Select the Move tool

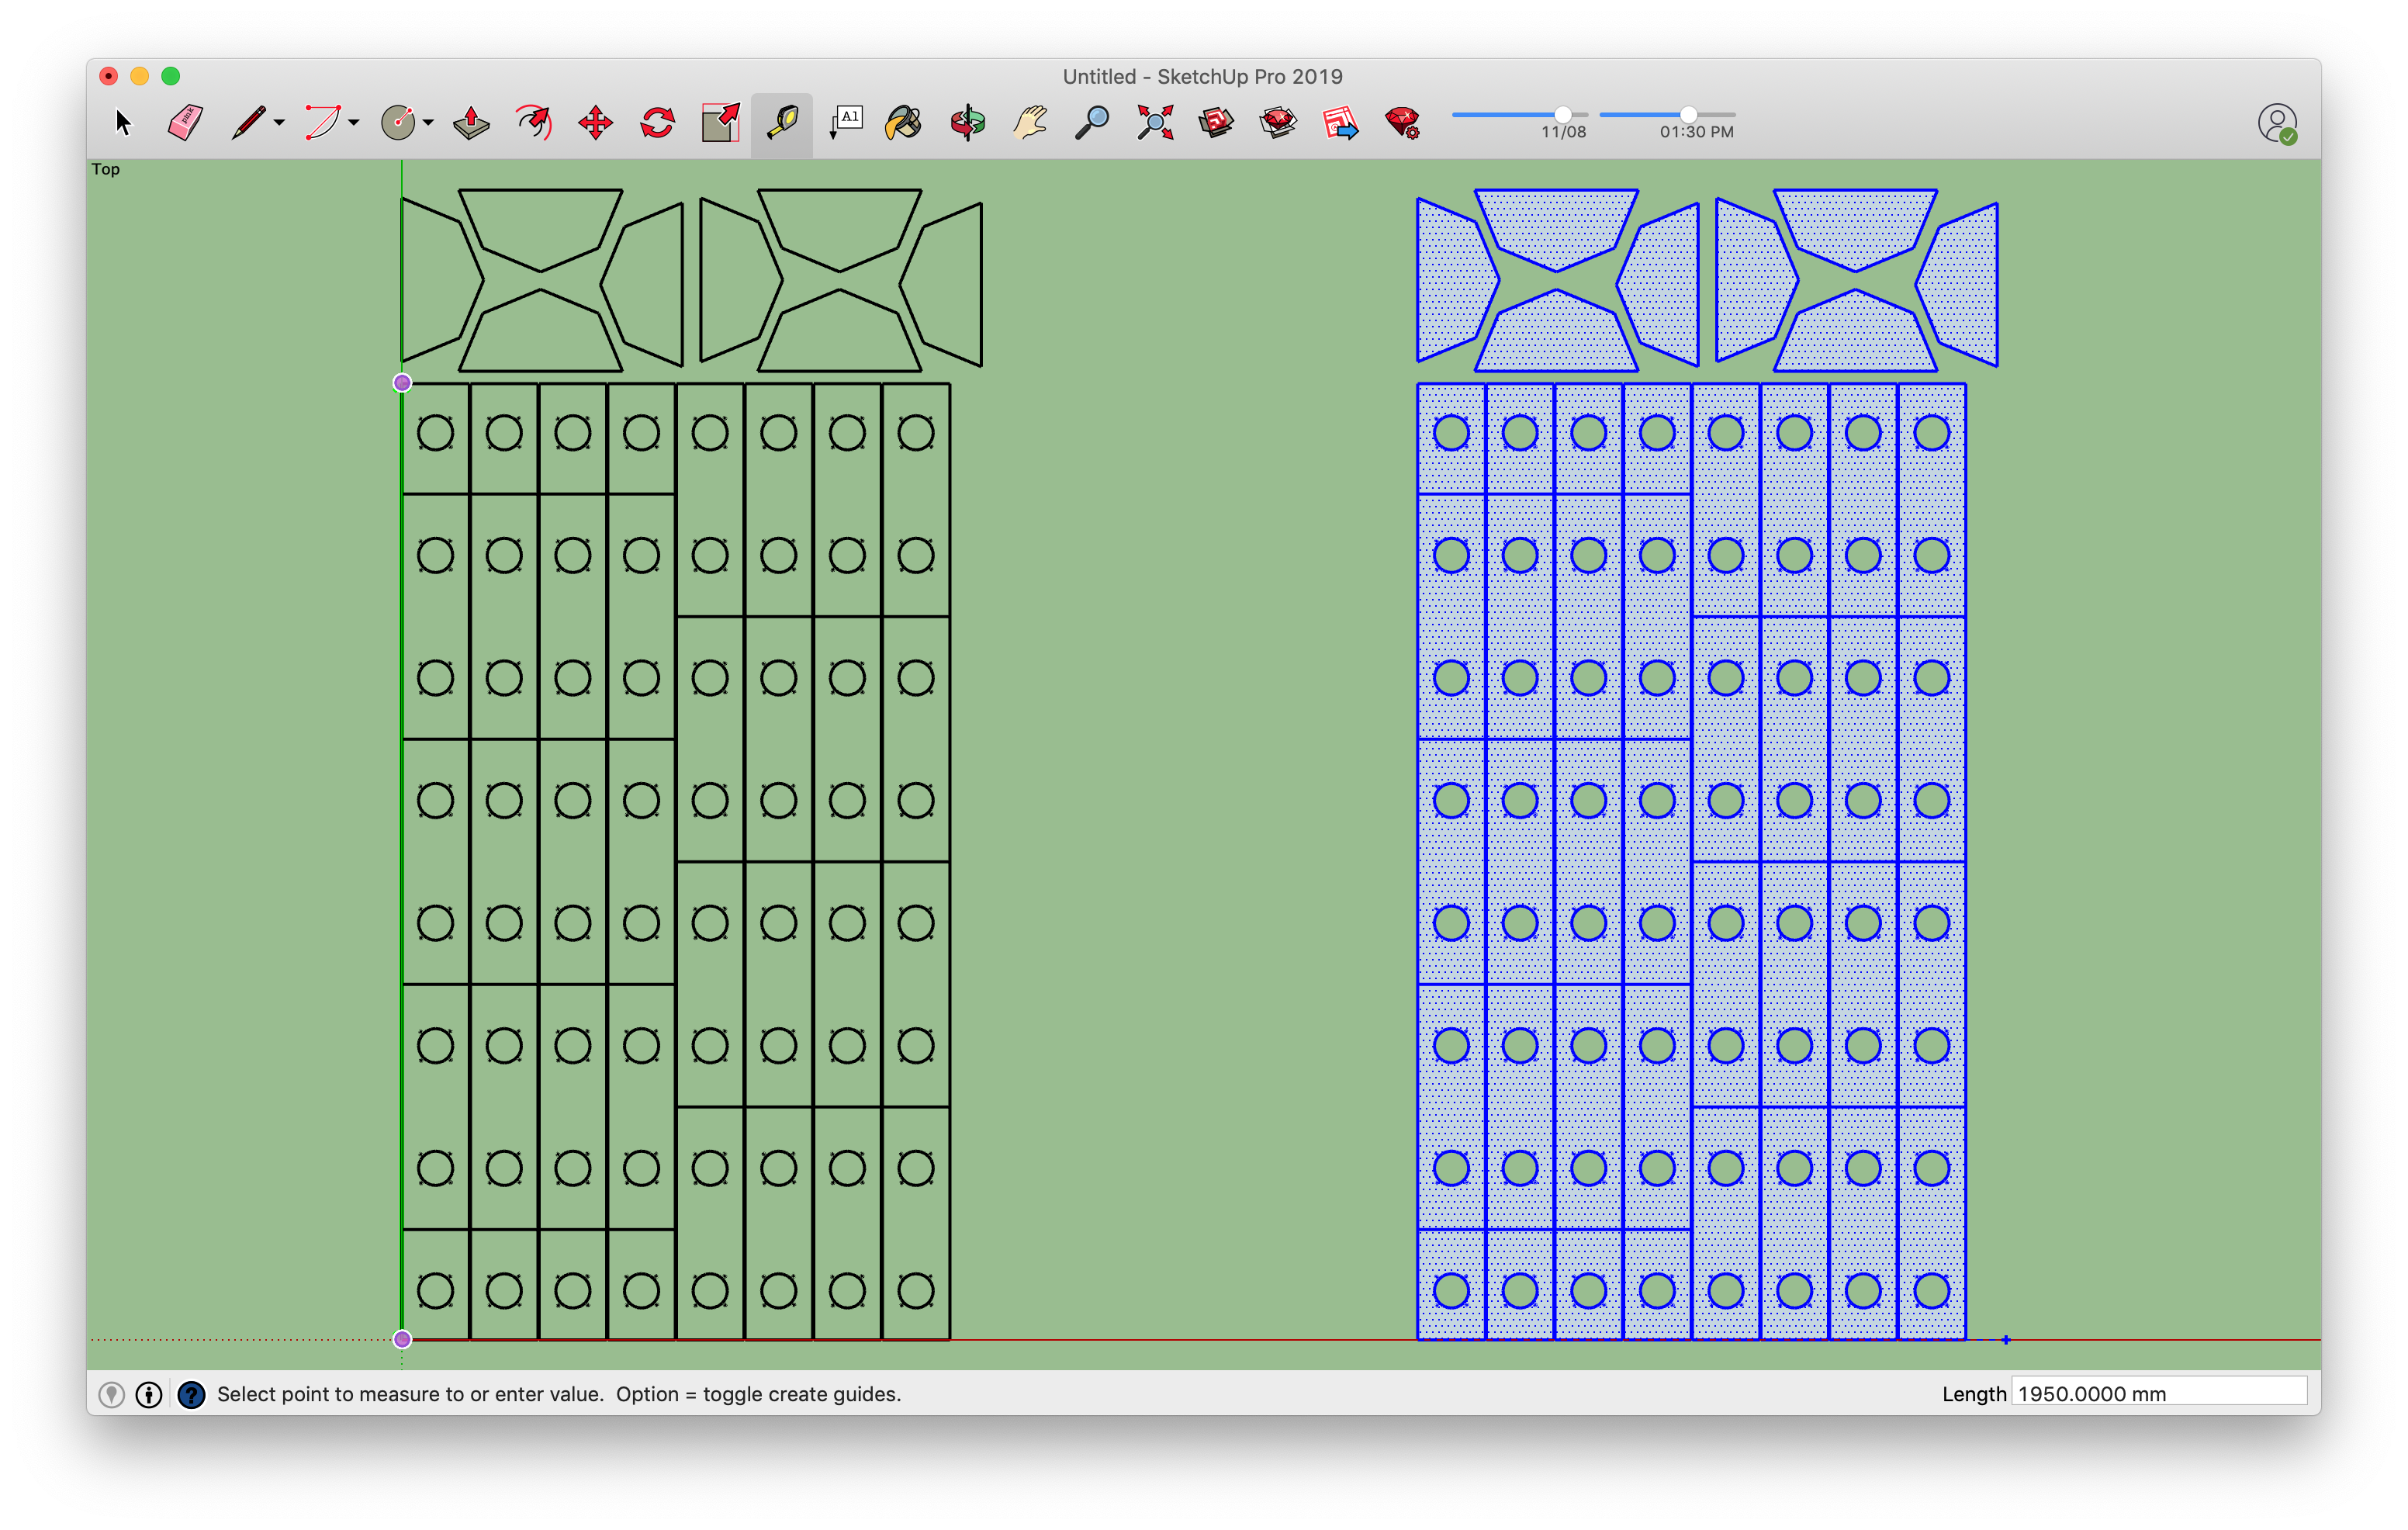[x=596, y=123]
